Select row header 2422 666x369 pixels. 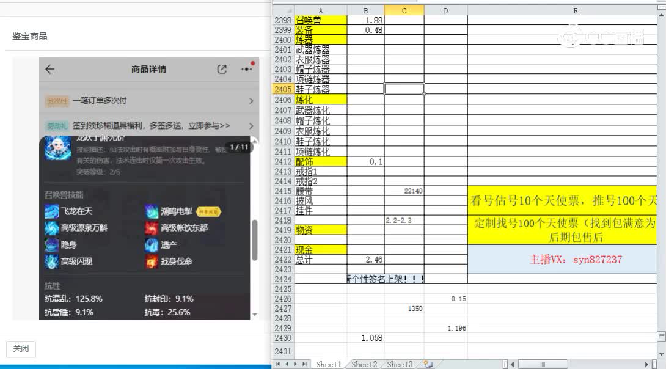(x=283, y=260)
